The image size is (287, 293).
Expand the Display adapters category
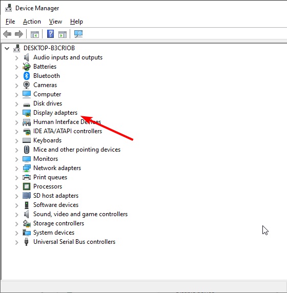[x=16, y=113]
